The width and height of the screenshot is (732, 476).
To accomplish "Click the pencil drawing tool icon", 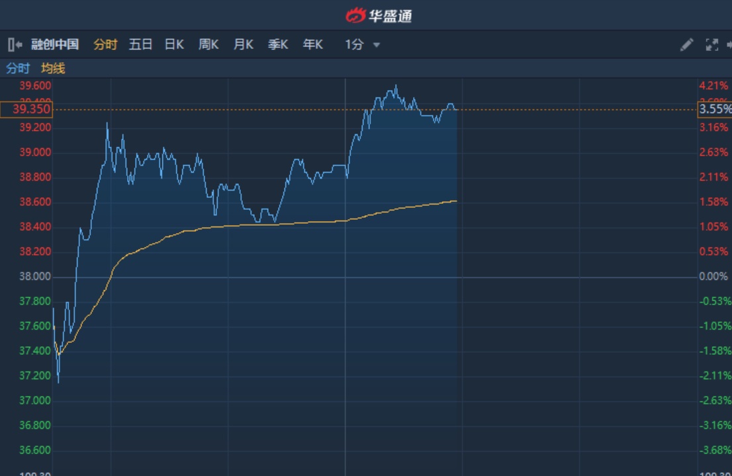I will (x=687, y=45).
